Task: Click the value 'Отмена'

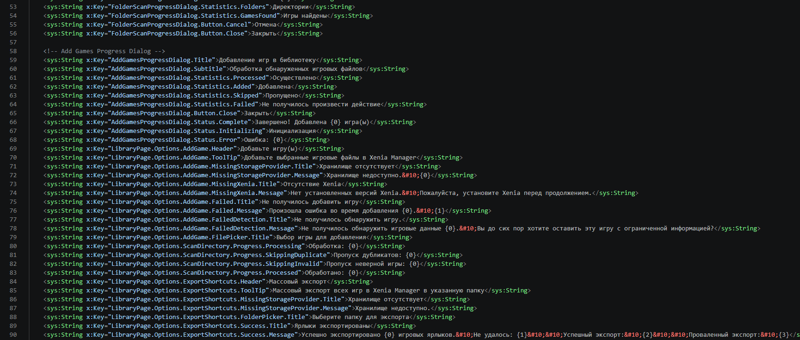Action: 266,25
